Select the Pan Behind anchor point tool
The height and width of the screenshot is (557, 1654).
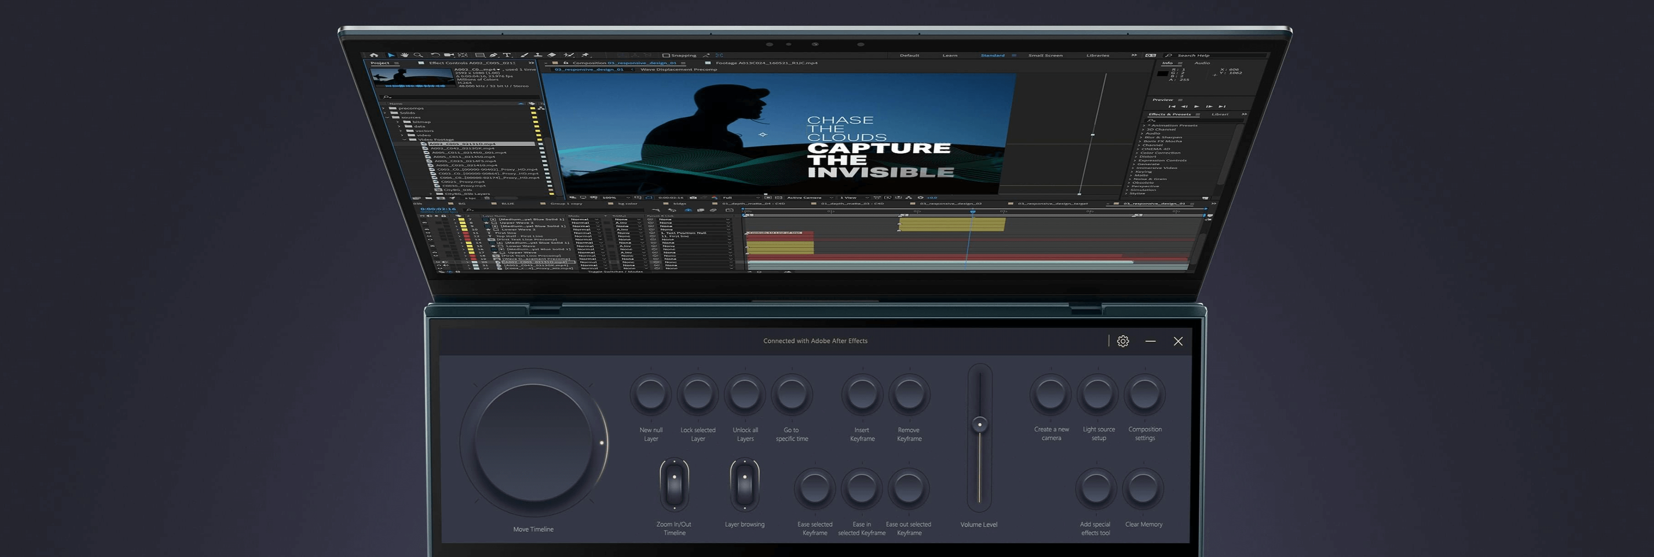(x=463, y=55)
